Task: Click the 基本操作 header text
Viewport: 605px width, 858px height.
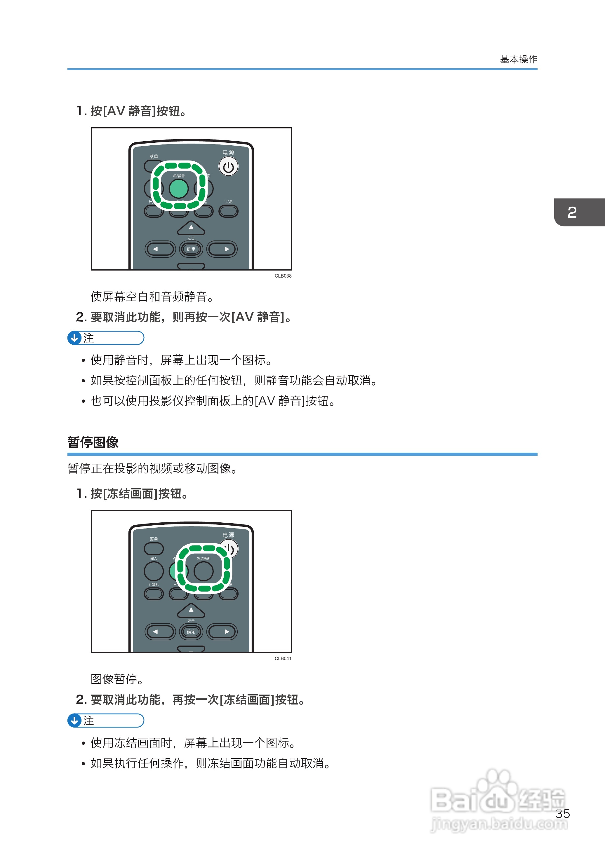Action: pyautogui.click(x=519, y=59)
